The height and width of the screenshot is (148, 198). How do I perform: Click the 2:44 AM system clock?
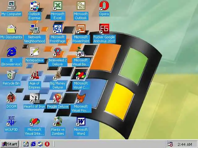tap(185, 144)
